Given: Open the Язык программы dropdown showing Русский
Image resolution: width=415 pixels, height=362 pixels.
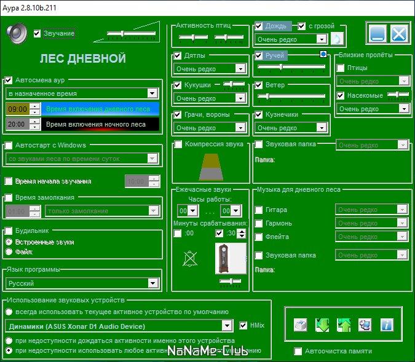Looking at the screenshot, I should (153, 283).
